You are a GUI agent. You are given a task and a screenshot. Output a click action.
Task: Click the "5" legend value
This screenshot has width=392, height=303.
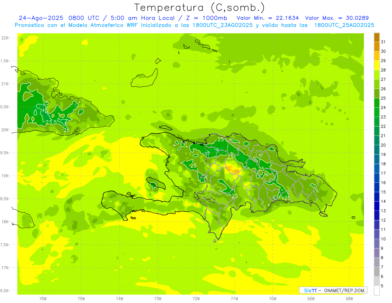coord(382,286)
